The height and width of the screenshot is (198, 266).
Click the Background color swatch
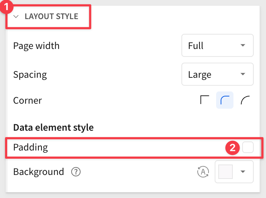[x=225, y=172]
